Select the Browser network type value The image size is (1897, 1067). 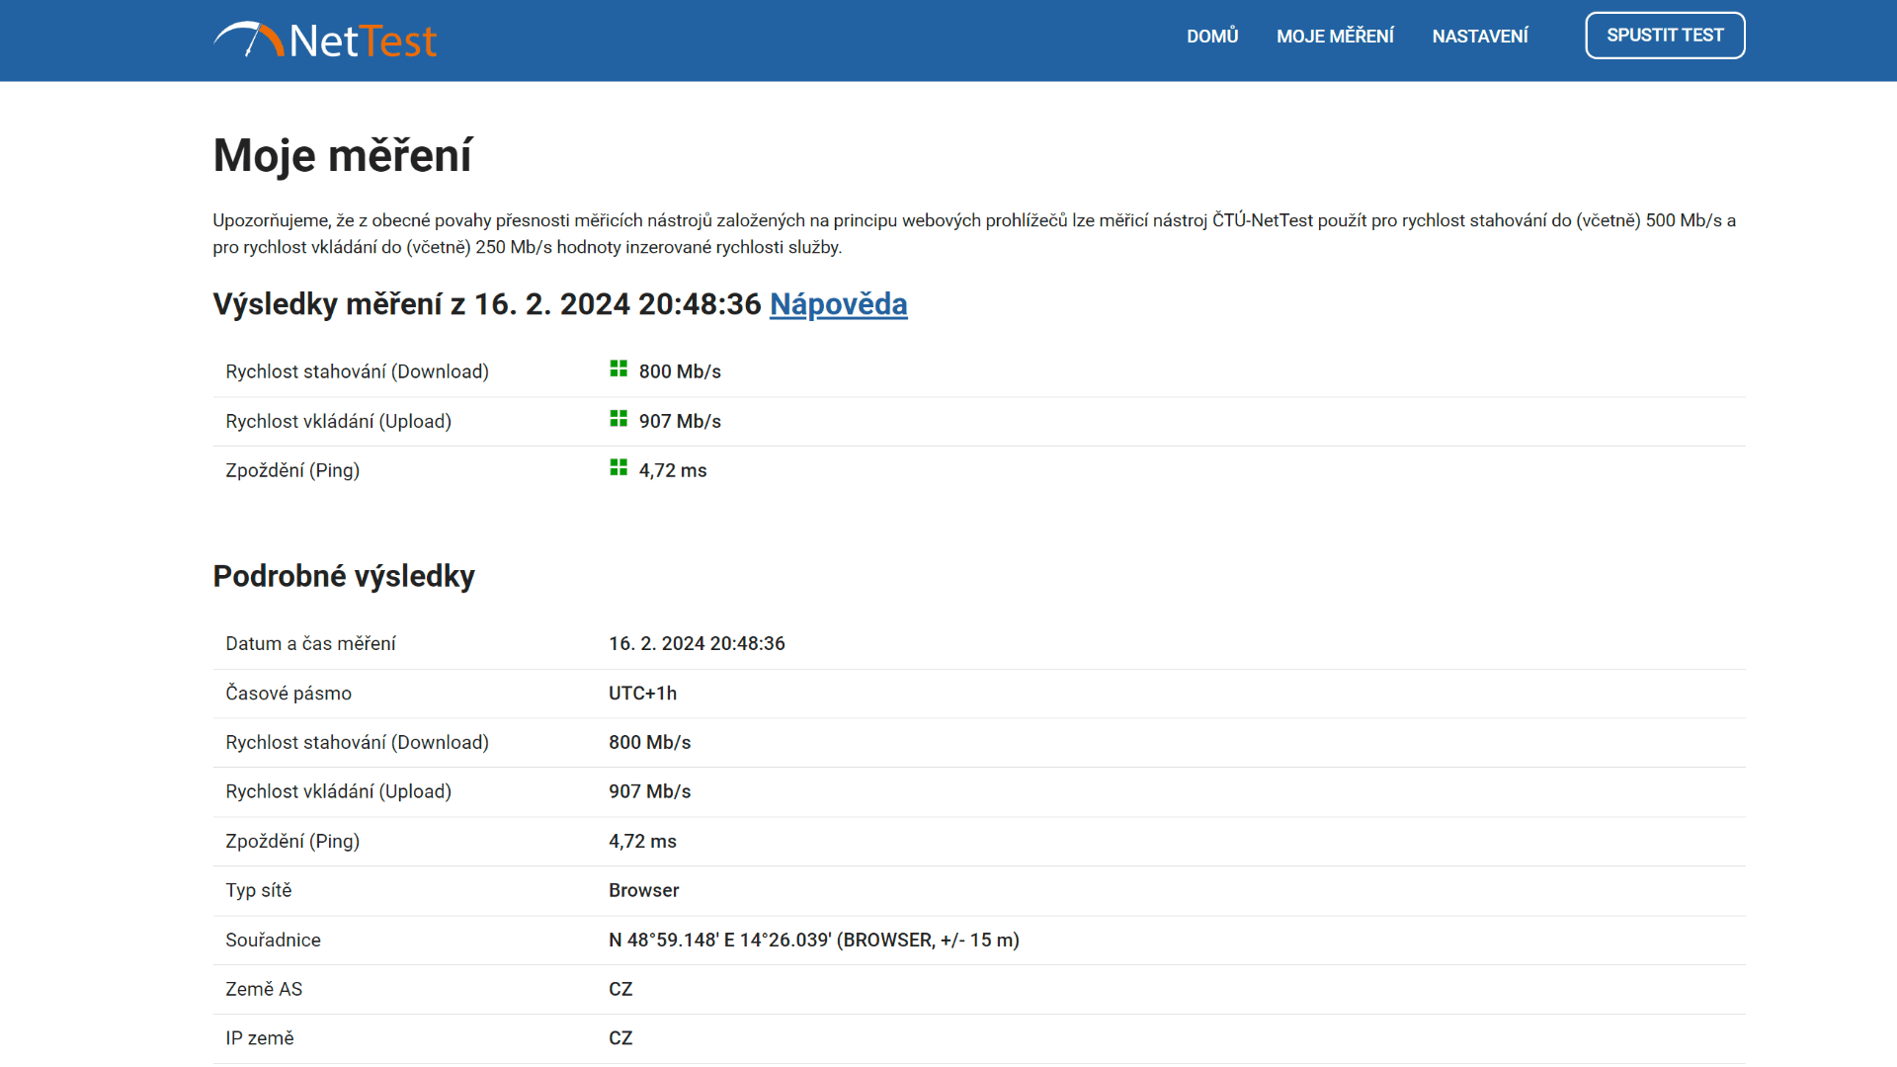pyautogui.click(x=643, y=890)
